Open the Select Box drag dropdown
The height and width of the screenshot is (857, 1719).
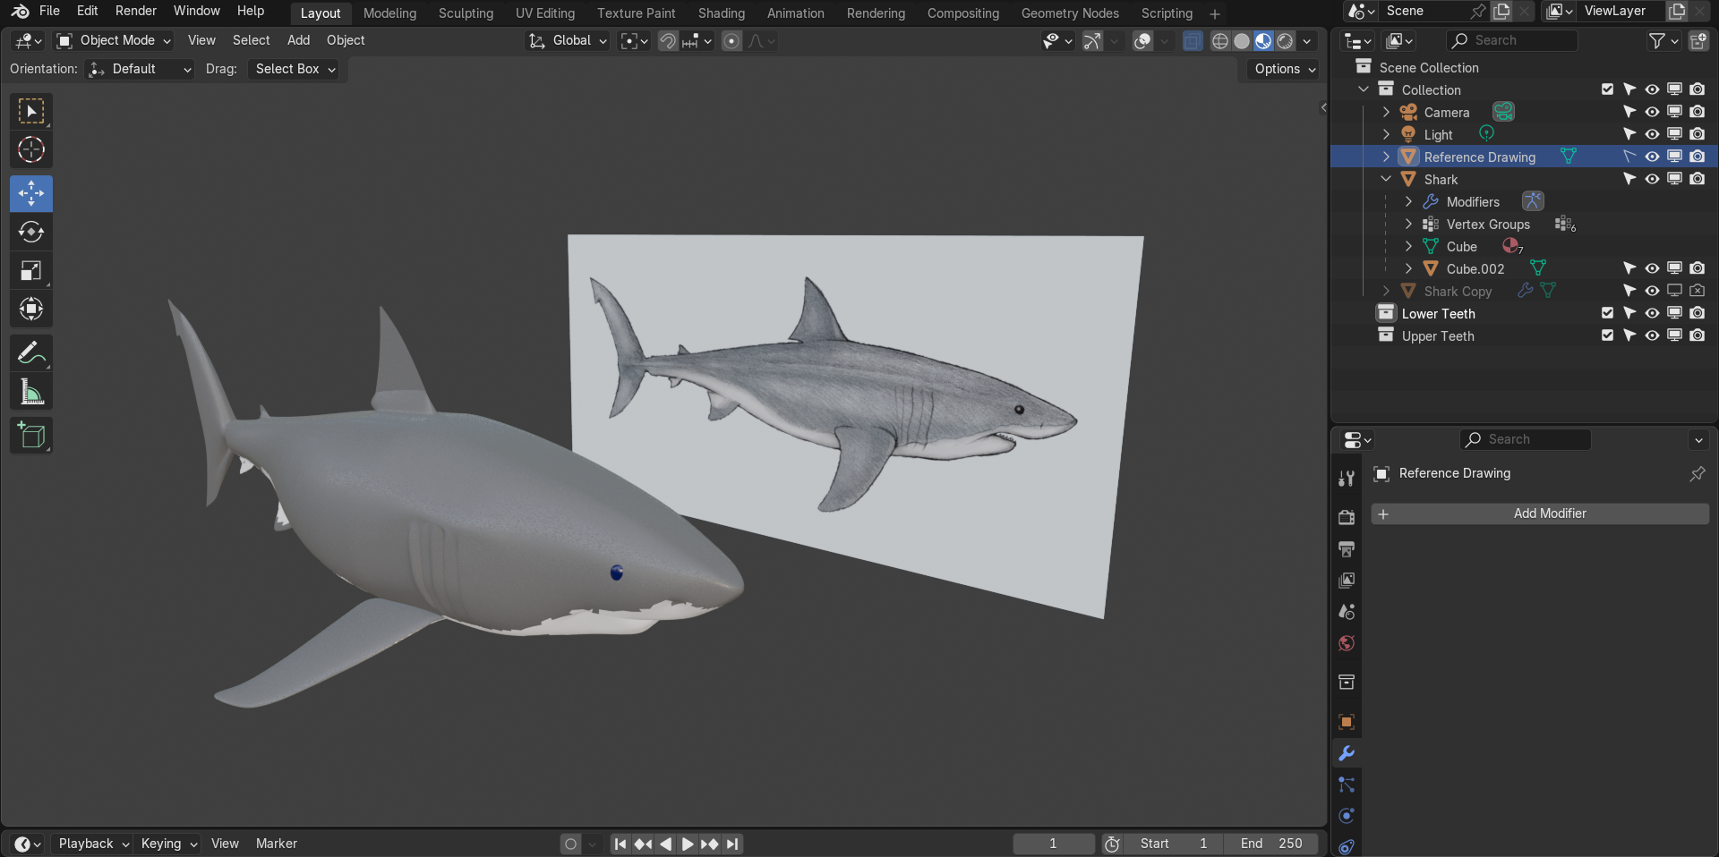[295, 69]
